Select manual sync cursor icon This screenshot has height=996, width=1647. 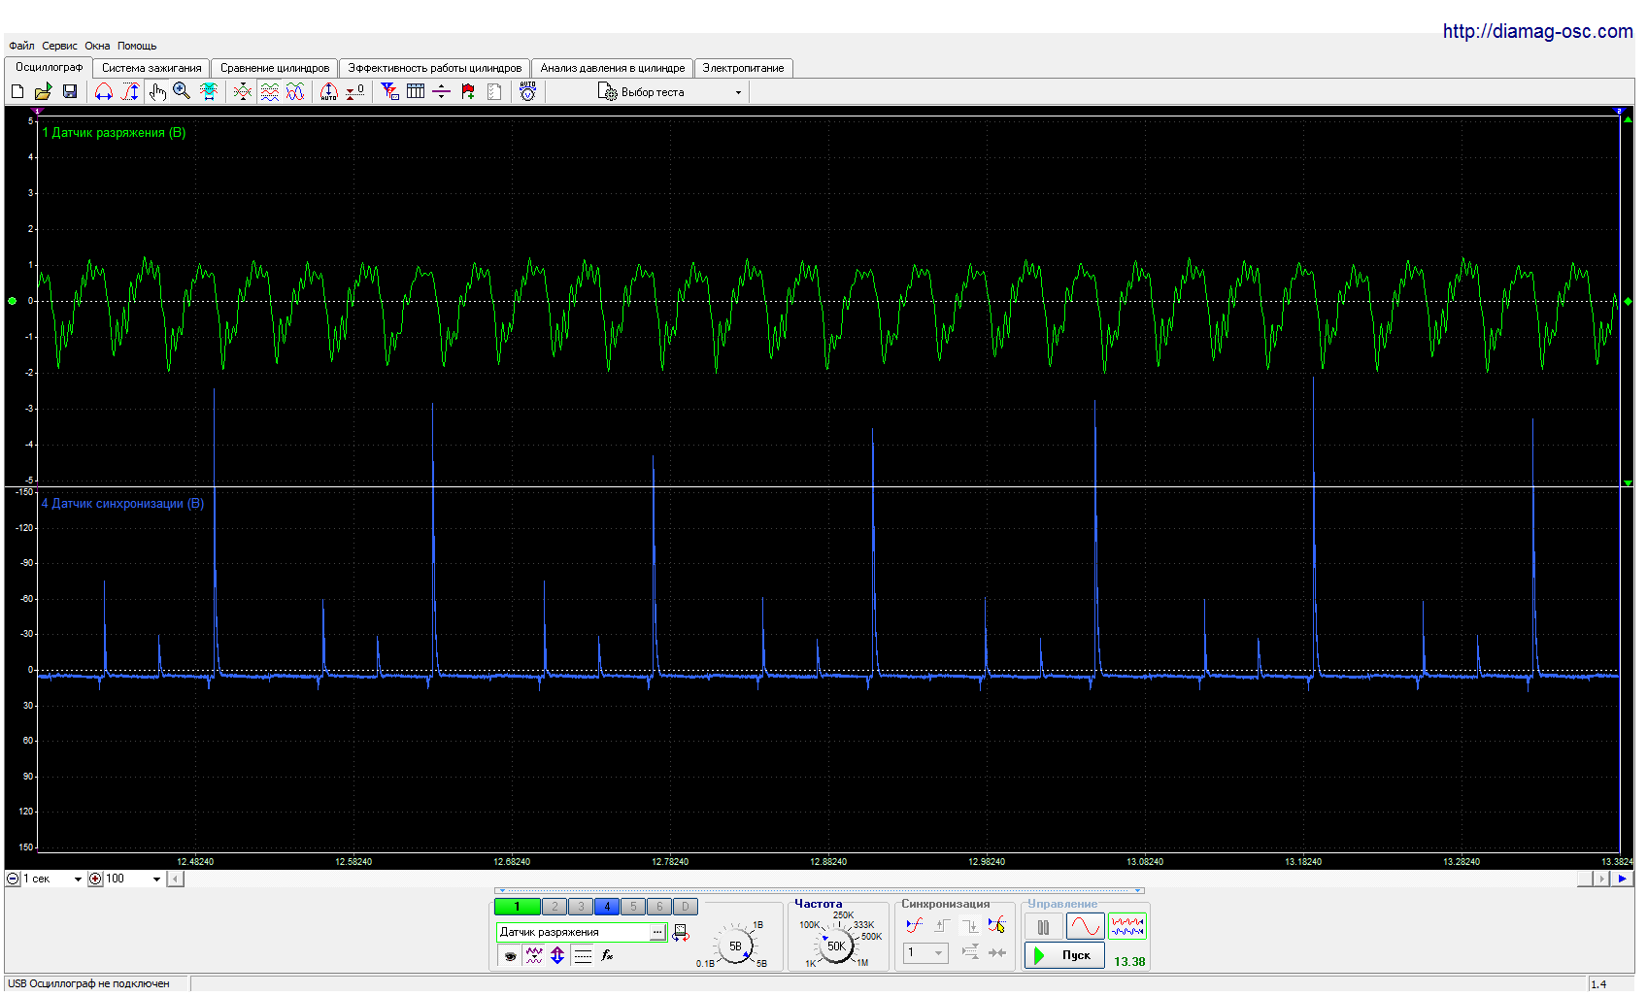[x=997, y=925]
